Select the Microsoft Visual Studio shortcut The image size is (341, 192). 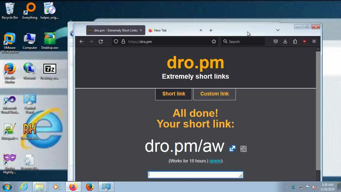[10, 105]
